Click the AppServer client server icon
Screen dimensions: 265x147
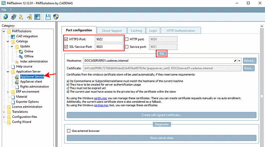click(x=17, y=82)
